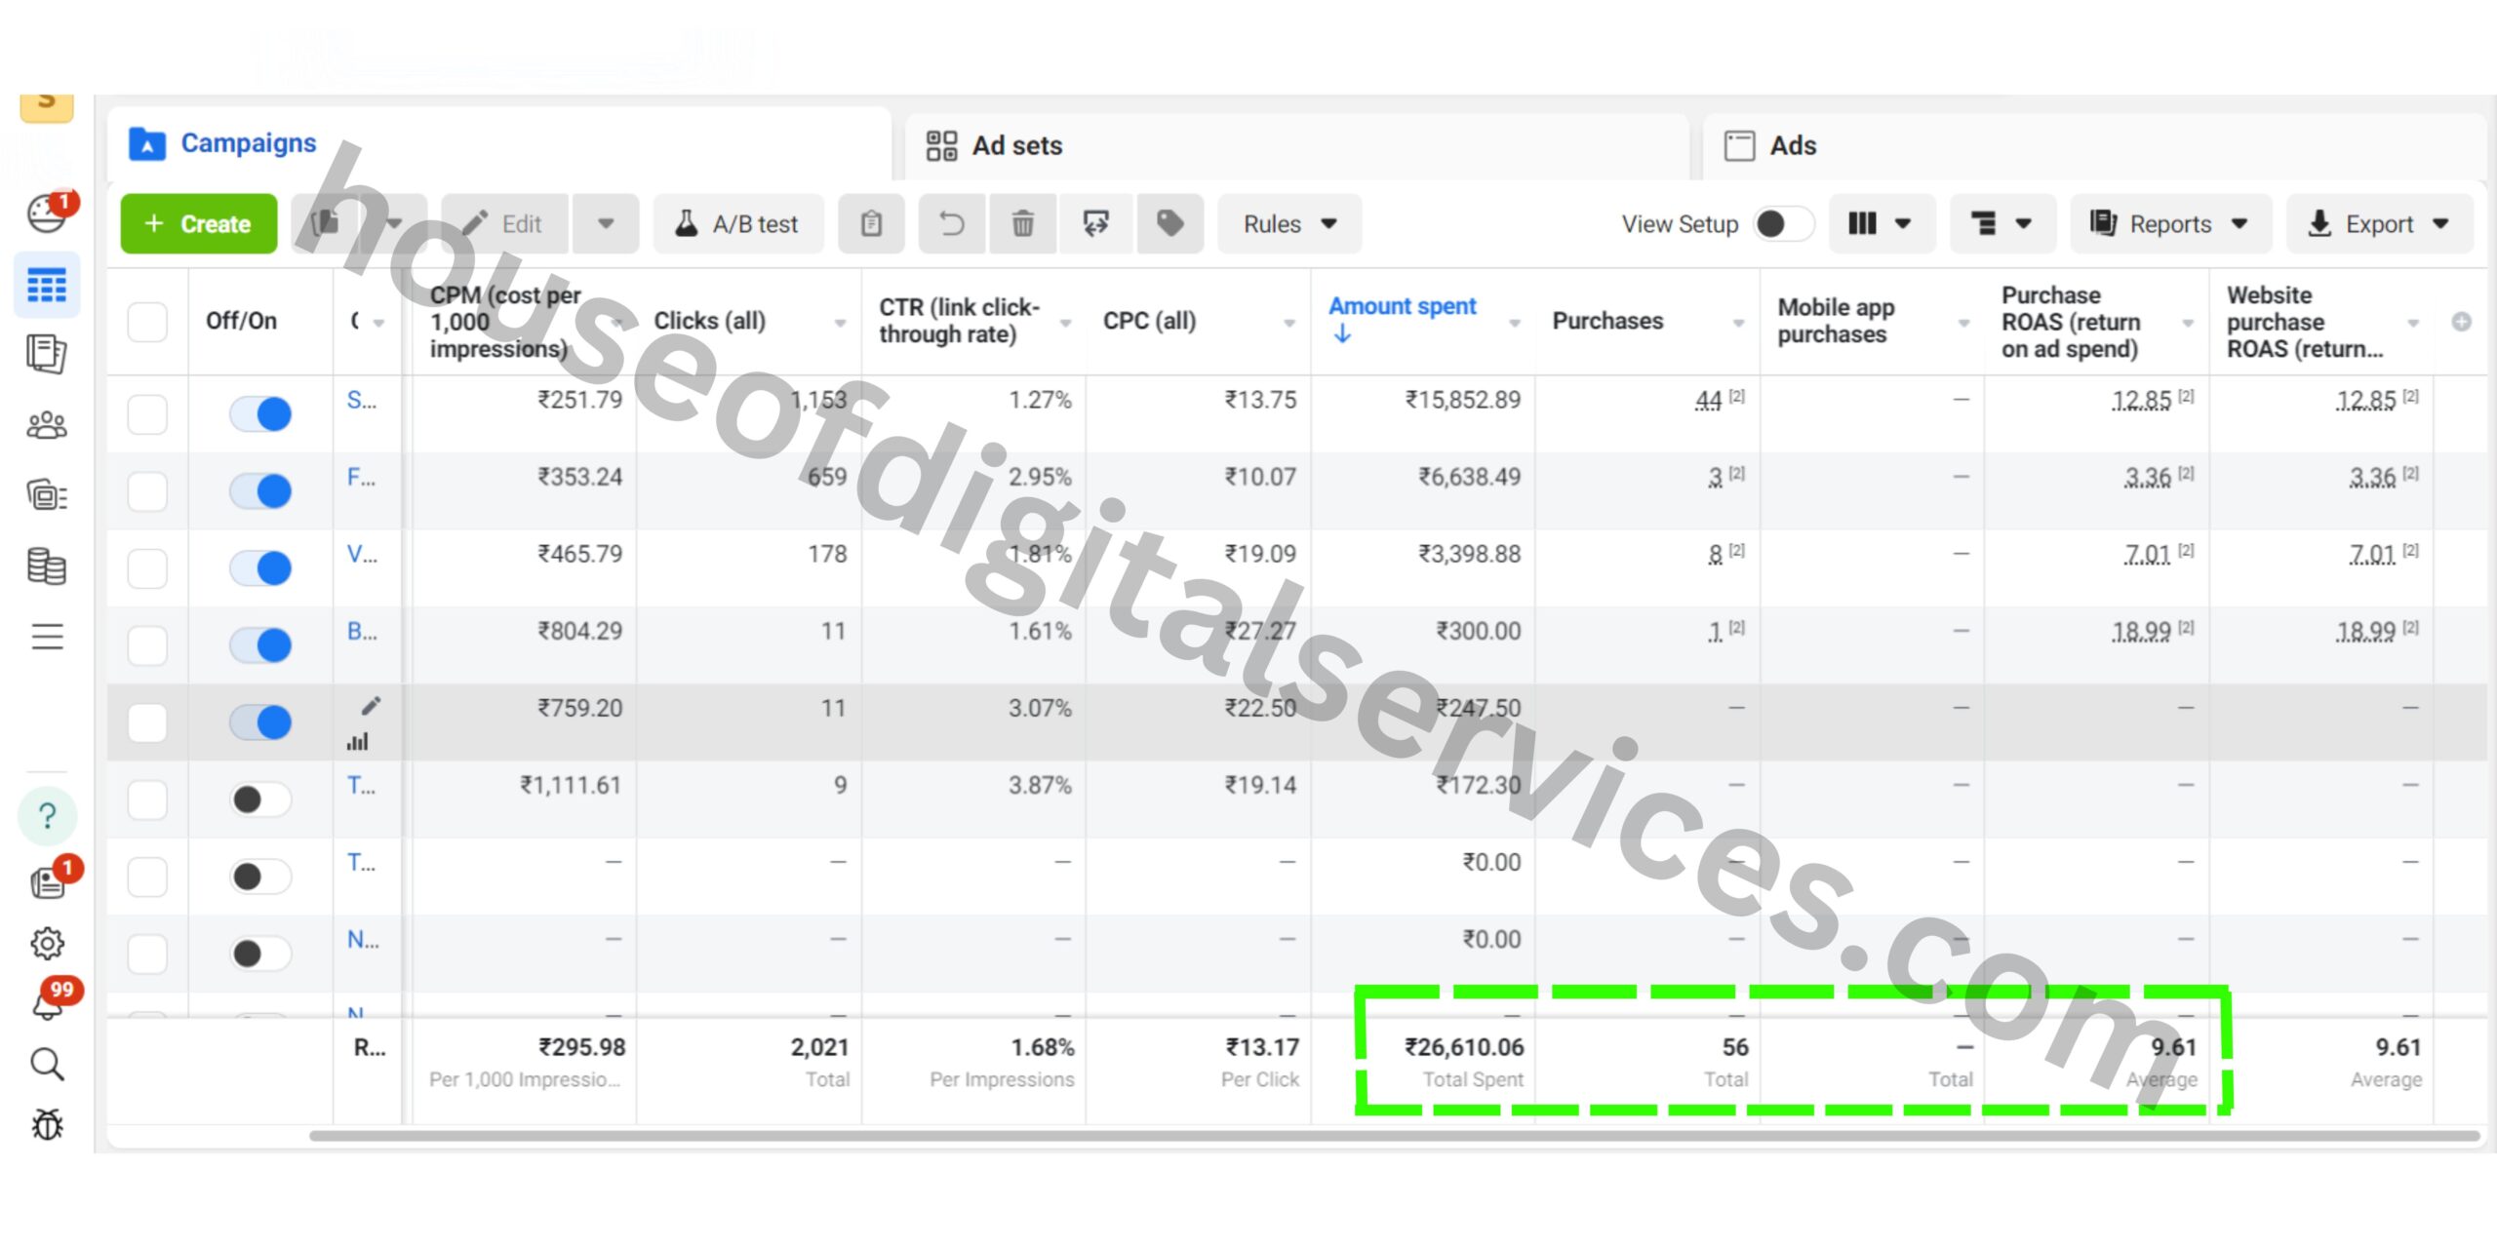Open the Rules dropdown
2497x1248 pixels.
pos(1289,224)
